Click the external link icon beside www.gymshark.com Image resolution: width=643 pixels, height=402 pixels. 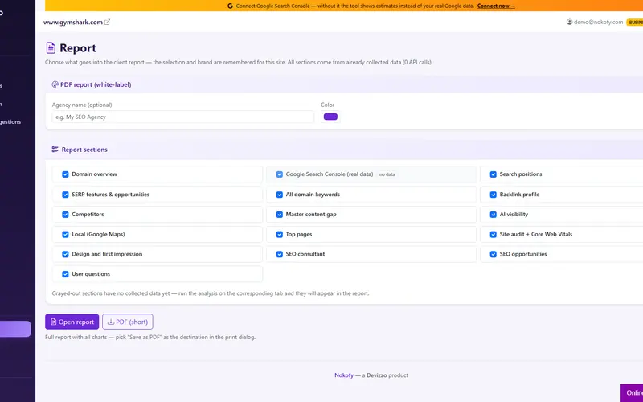107,23
